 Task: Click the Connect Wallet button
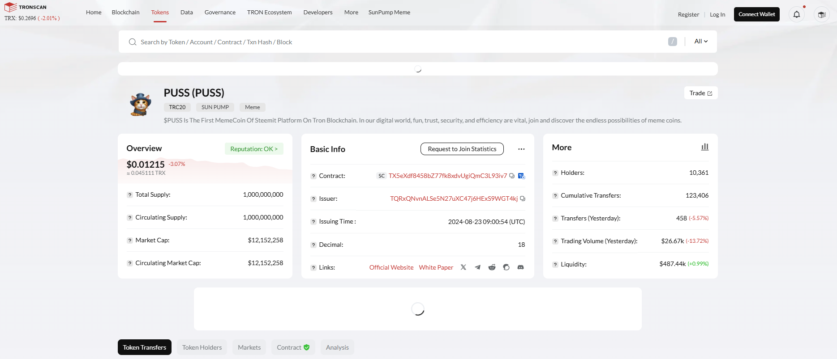click(757, 14)
